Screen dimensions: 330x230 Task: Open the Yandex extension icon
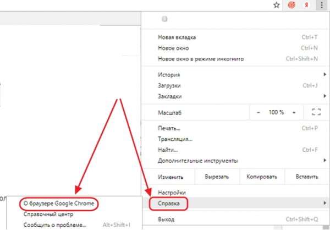click(x=306, y=4)
